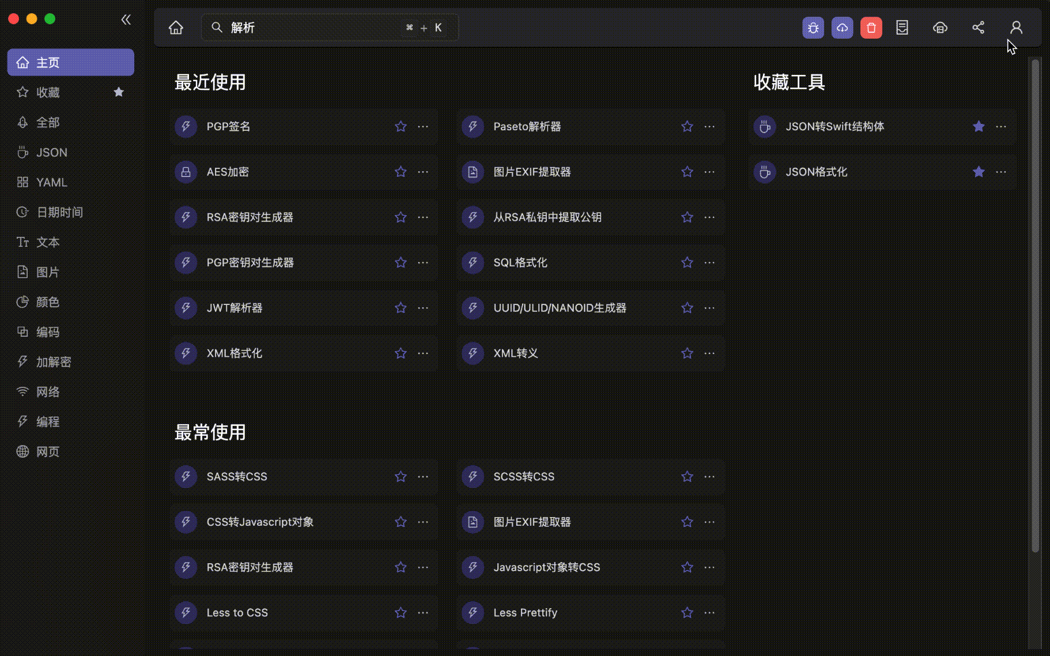1050x656 pixels.
Task: Click the red trash icon
Action: (x=871, y=28)
